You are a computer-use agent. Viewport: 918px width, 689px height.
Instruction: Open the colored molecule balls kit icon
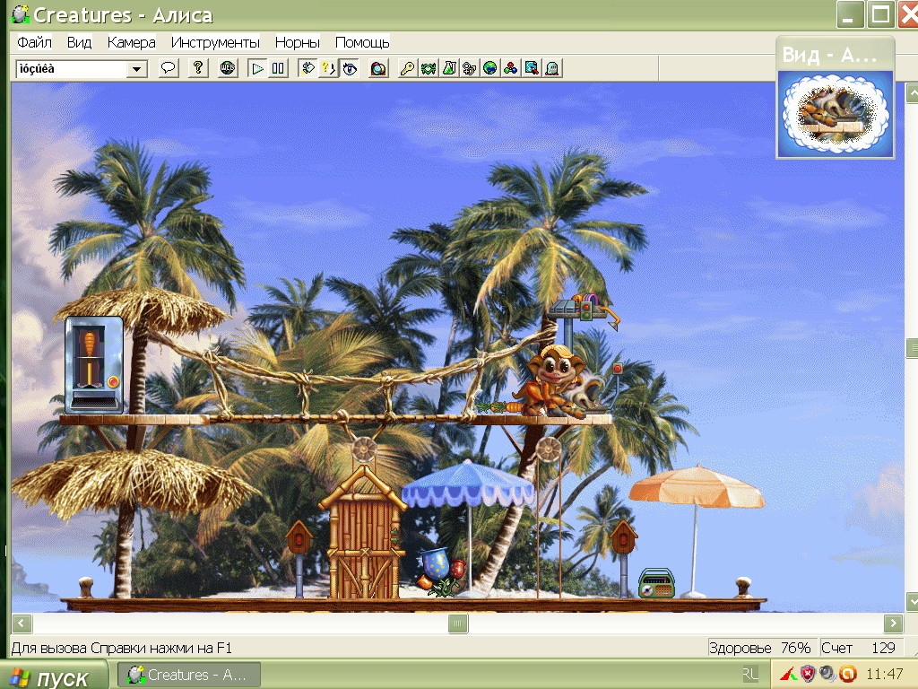tap(510, 68)
